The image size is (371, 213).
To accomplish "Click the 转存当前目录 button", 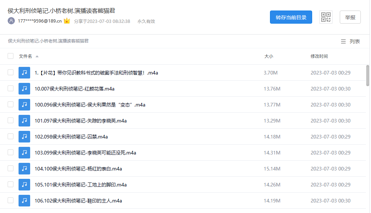I will (x=291, y=17).
